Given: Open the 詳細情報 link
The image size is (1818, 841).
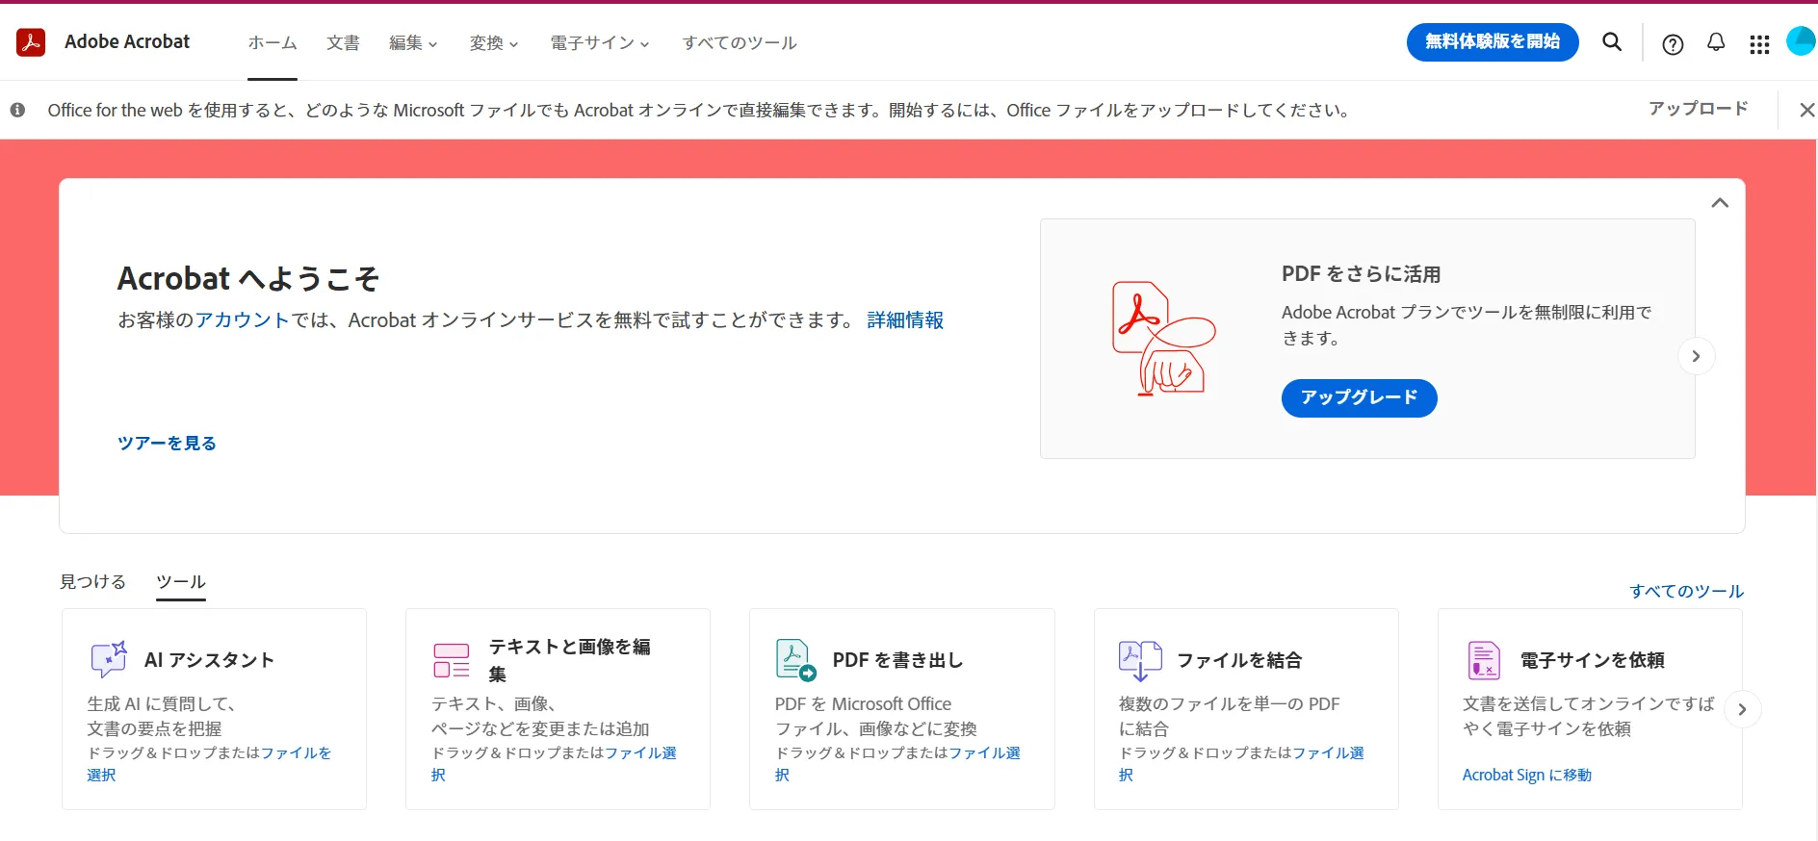Looking at the screenshot, I should tap(905, 320).
